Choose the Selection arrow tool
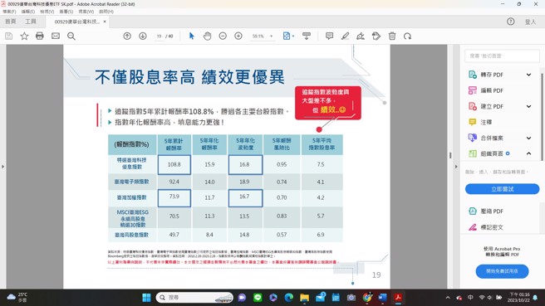 click(x=192, y=36)
